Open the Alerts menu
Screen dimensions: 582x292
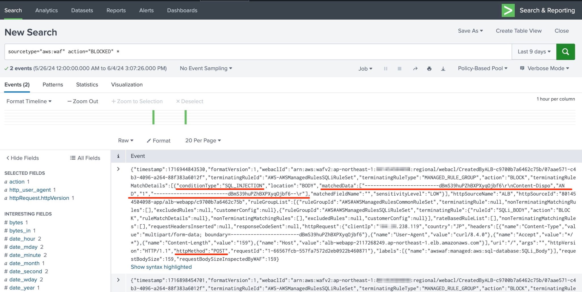tap(146, 10)
